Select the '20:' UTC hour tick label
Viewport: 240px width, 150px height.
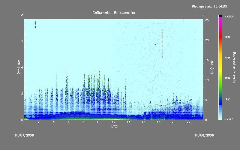[174, 122]
